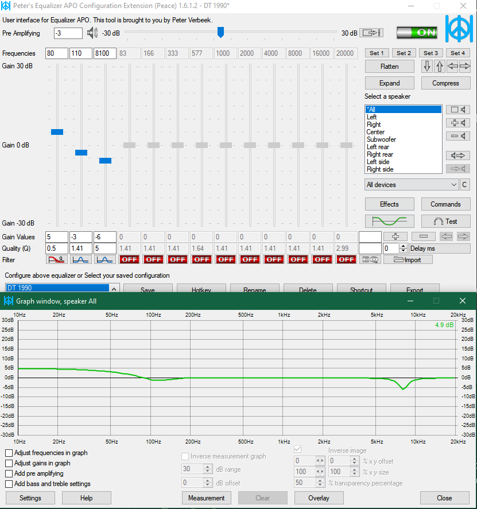The width and height of the screenshot is (477, 509).
Task: Enable the OFF filter under 20000 Hz
Action: (x=346, y=260)
